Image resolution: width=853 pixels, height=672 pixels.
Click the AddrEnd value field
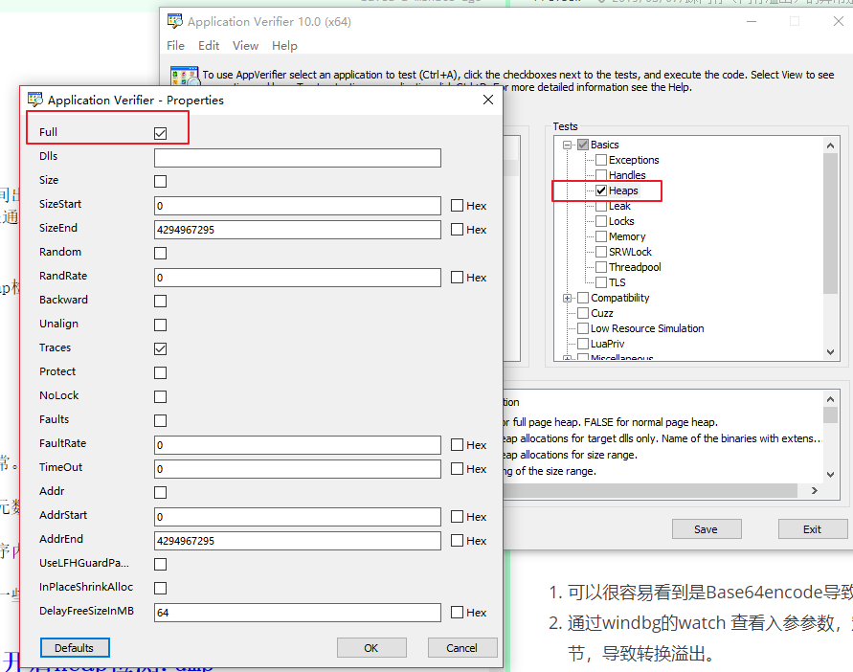298,541
